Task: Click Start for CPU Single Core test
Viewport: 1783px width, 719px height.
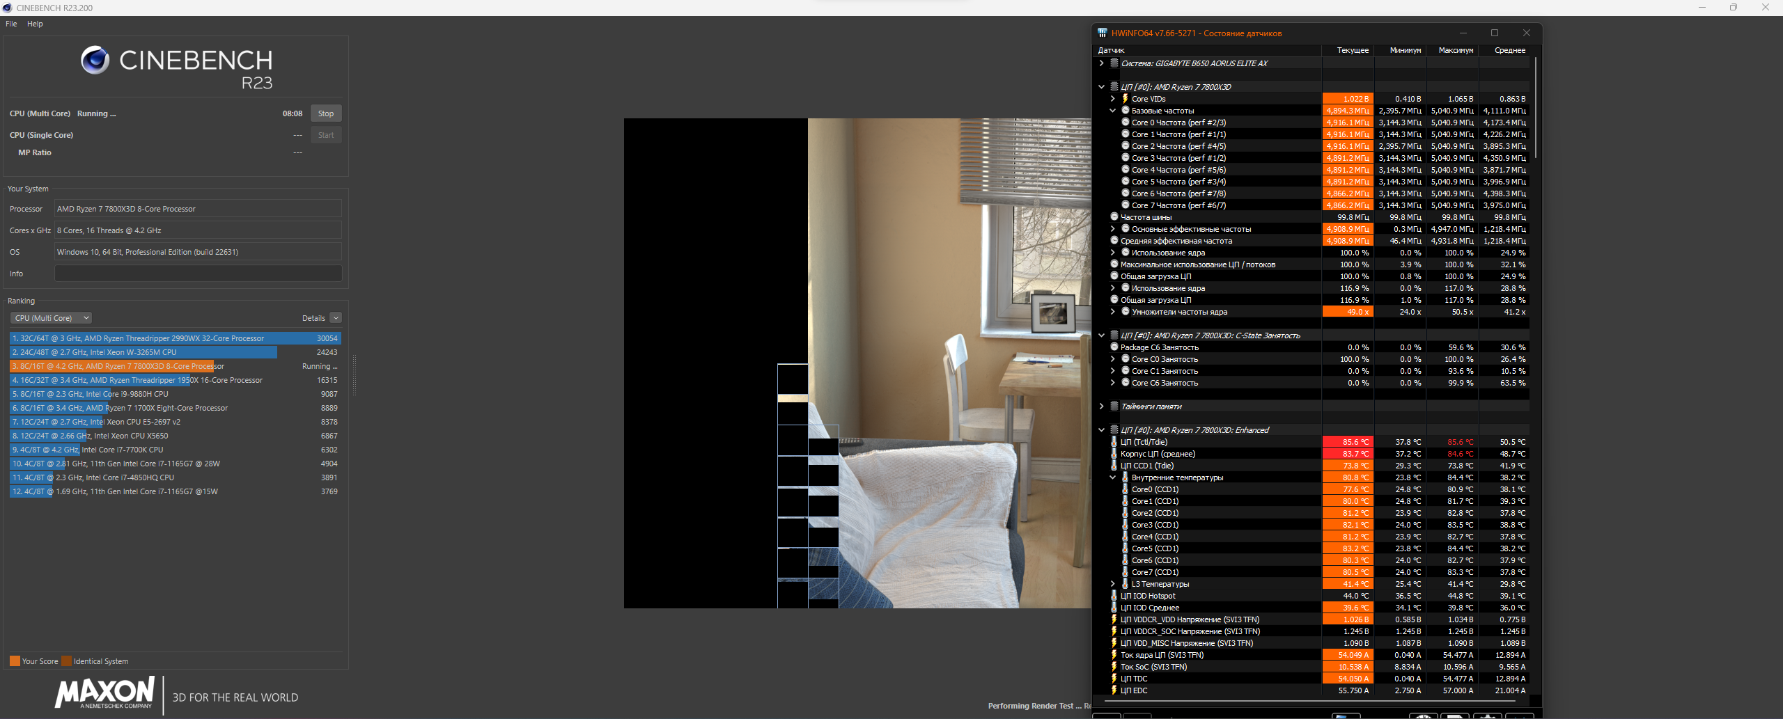Action: pos(326,135)
